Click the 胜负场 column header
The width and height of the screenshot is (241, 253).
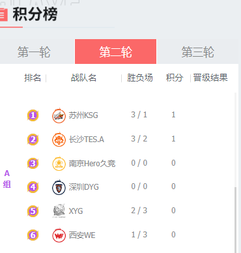point(140,78)
